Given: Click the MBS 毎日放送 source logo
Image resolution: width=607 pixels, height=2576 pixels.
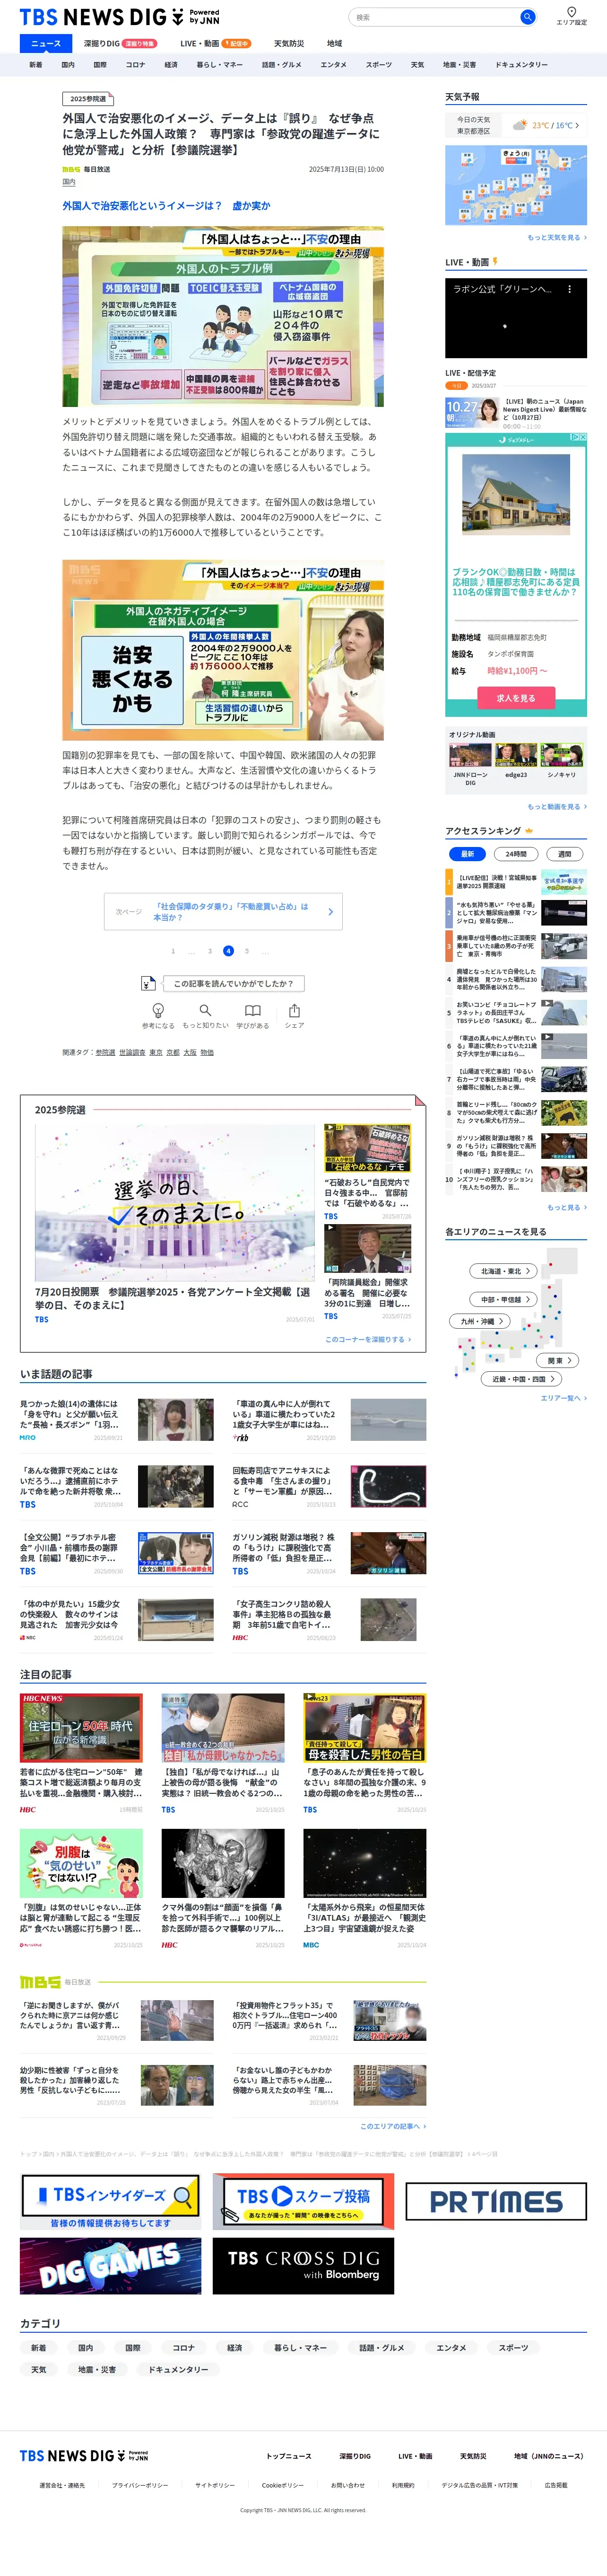Looking at the screenshot, I should click(87, 169).
